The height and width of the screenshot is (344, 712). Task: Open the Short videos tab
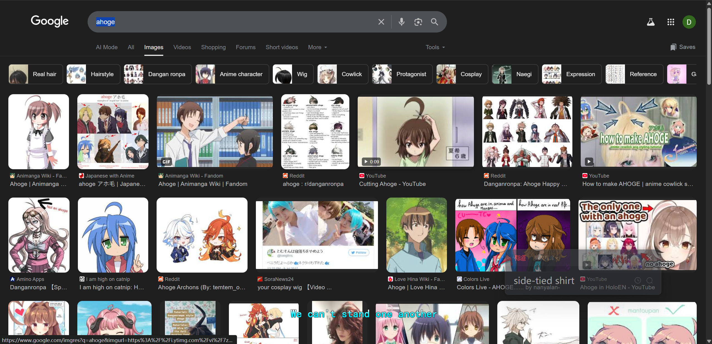(x=282, y=47)
